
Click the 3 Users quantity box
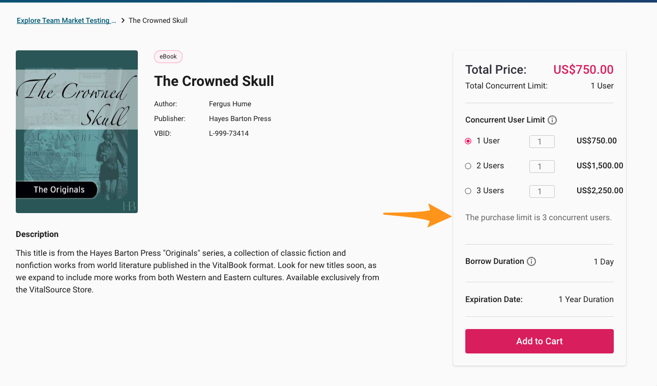click(x=542, y=192)
